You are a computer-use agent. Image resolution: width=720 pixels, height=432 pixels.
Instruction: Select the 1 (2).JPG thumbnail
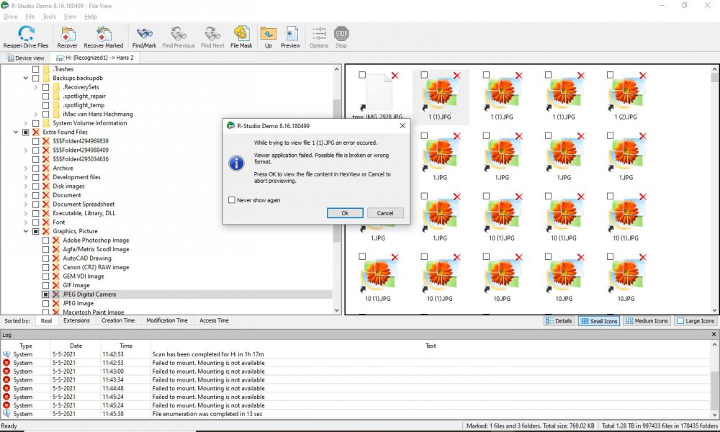coord(626,95)
